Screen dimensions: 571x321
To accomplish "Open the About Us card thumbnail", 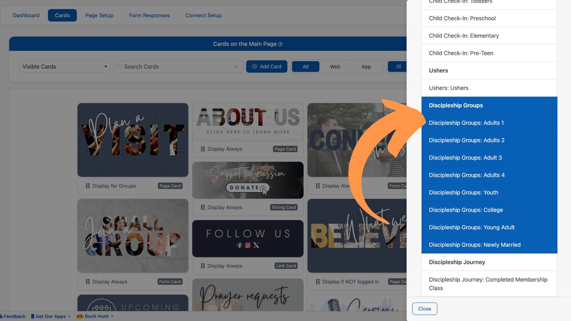I will pyautogui.click(x=248, y=122).
